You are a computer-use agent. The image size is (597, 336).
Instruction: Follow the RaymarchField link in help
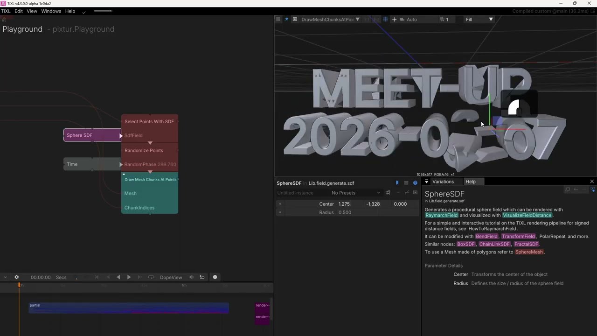[442, 215]
